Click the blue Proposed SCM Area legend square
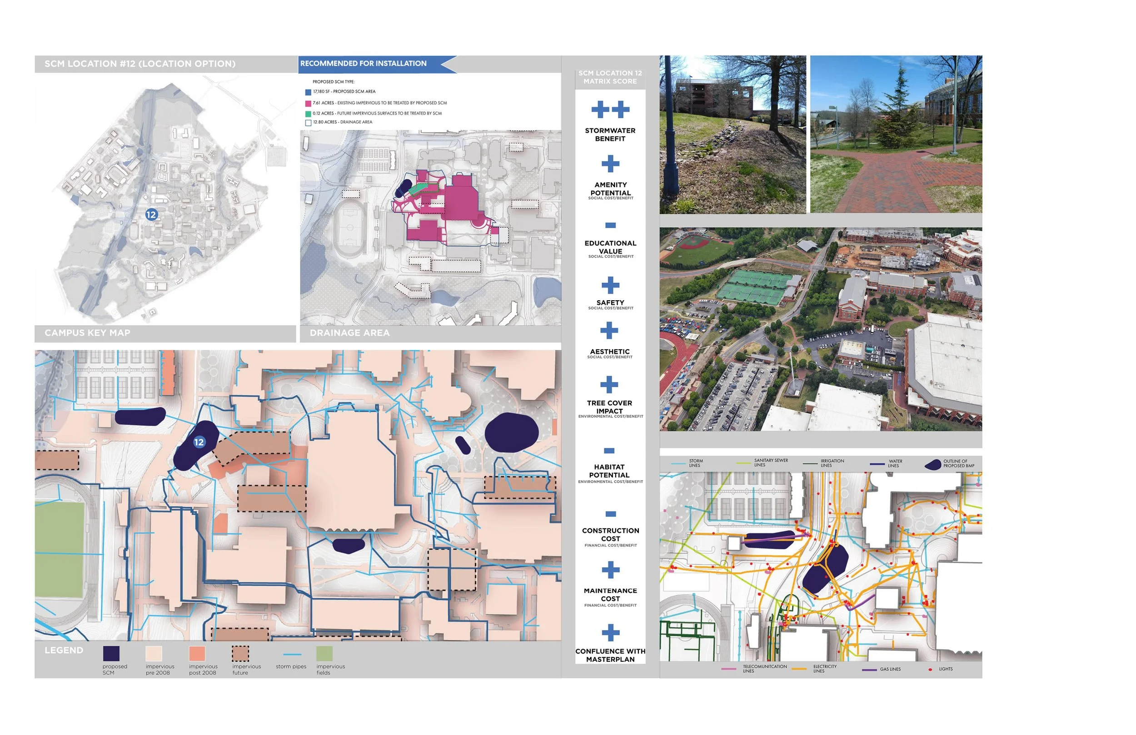Viewport: 1136px width, 735px height. [309, 92]
